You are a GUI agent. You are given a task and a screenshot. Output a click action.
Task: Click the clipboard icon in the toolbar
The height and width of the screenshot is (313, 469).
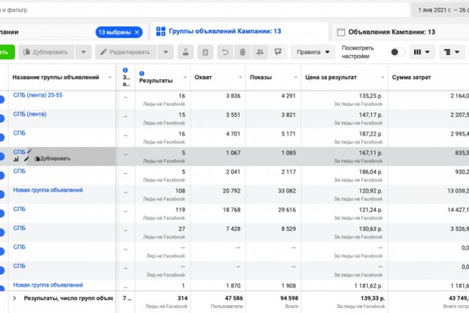205,52
